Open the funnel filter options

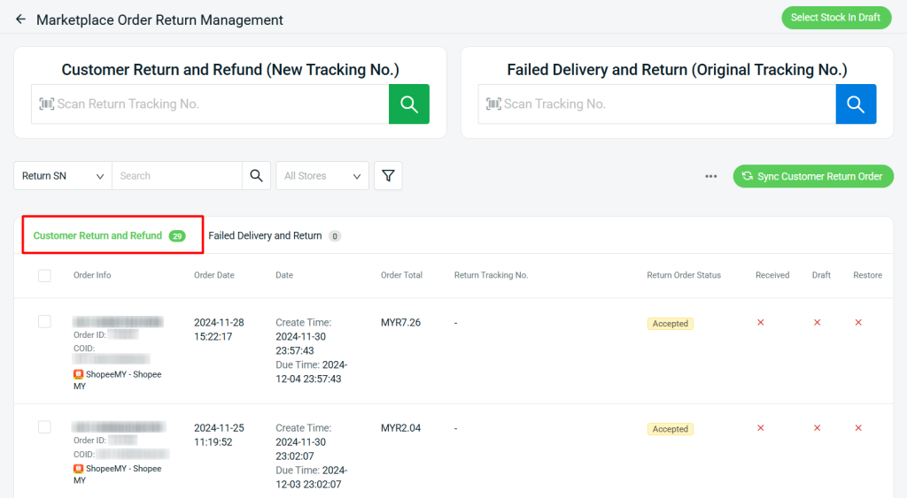[388, 176]
